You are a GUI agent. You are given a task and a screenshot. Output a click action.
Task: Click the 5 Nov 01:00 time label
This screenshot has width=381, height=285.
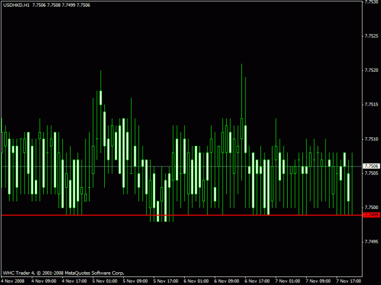tap(105, 281)
